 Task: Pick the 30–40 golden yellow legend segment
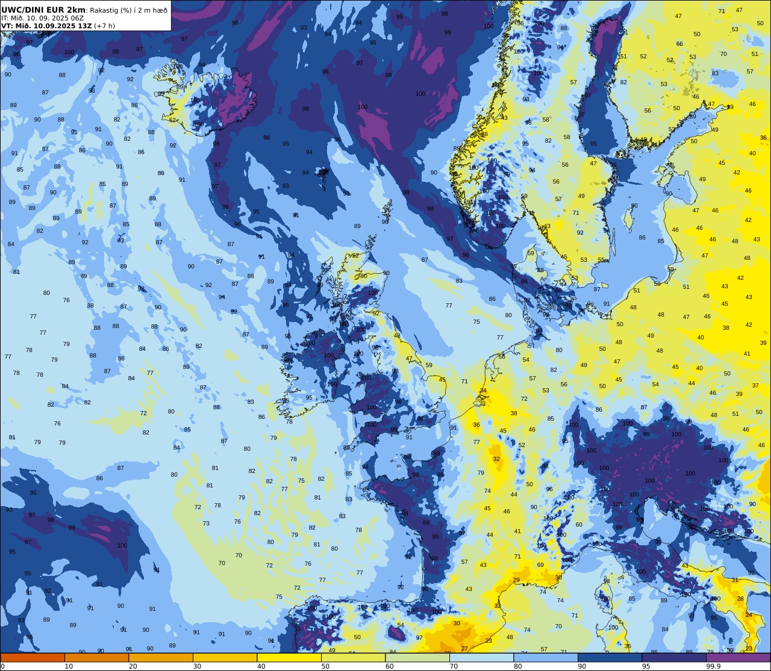click(225, 658)
